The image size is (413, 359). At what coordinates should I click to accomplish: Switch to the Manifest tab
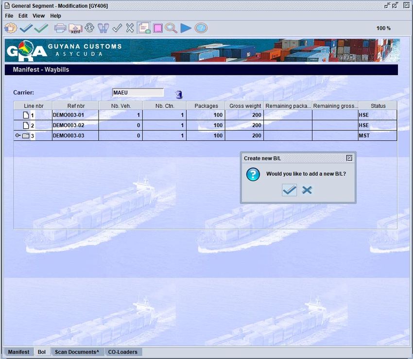tap(18, 352)
